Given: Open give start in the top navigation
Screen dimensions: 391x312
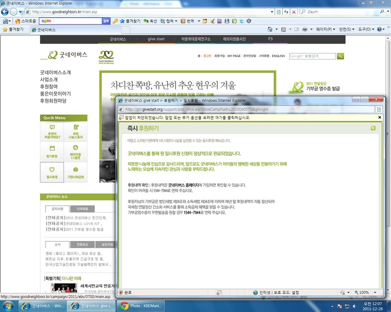Looking at the screenshot, I should [156, 39].
